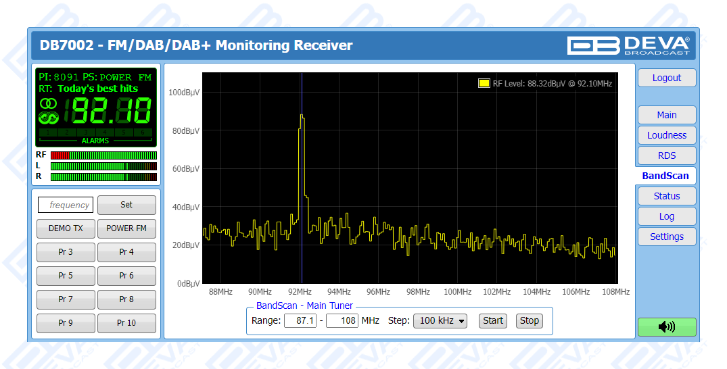Open the Settings tab
Image resolution: width=727 pixels, height=369 pixels.
click(x=666, y=237)
